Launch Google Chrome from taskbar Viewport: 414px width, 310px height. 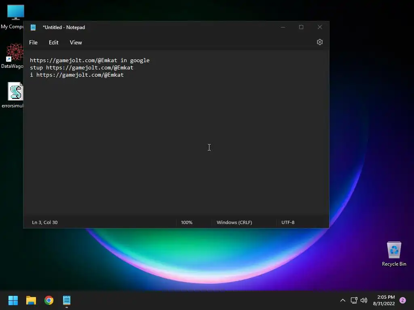point(49,300)
